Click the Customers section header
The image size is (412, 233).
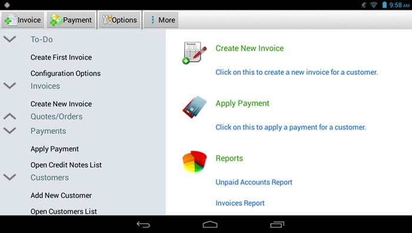tap(49, 177)
